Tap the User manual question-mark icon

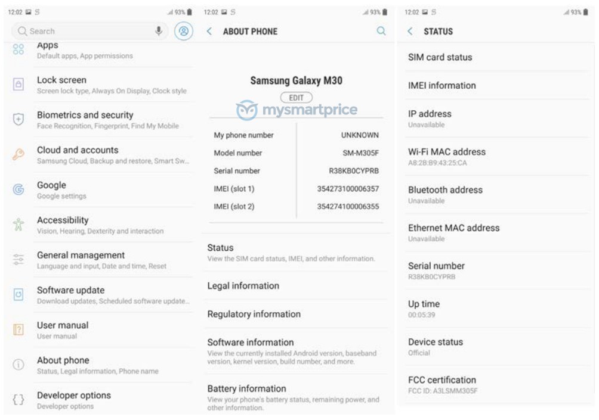pyautogui.click(x=18, y=329)
